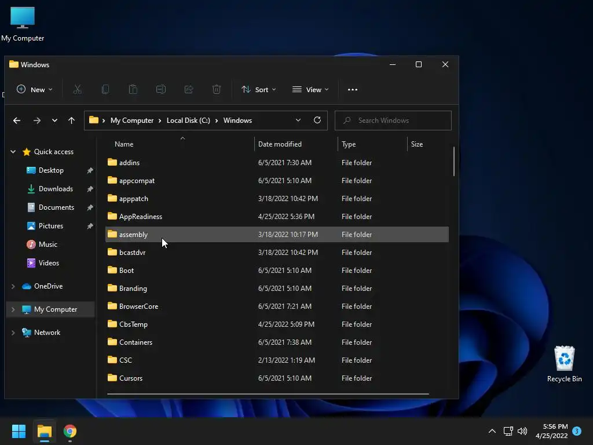Image resolution: width=593 pixels, height=445 pixels.
Task: Go up one folder level arrow
Action: 71,121
